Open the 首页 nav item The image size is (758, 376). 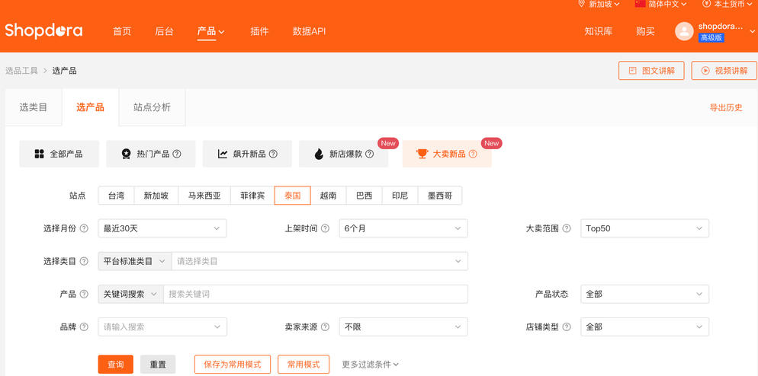pos(122,31)
